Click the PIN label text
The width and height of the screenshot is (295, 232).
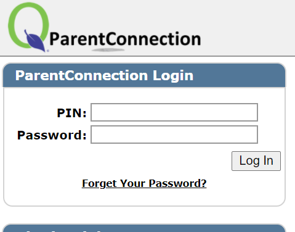[71, 113]
